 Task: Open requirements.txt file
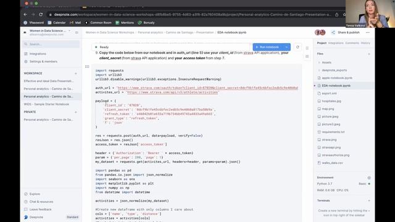333,132
